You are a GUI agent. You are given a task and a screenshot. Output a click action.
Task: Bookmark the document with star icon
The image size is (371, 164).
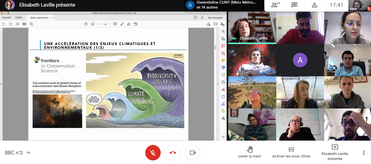pos(10,24)
